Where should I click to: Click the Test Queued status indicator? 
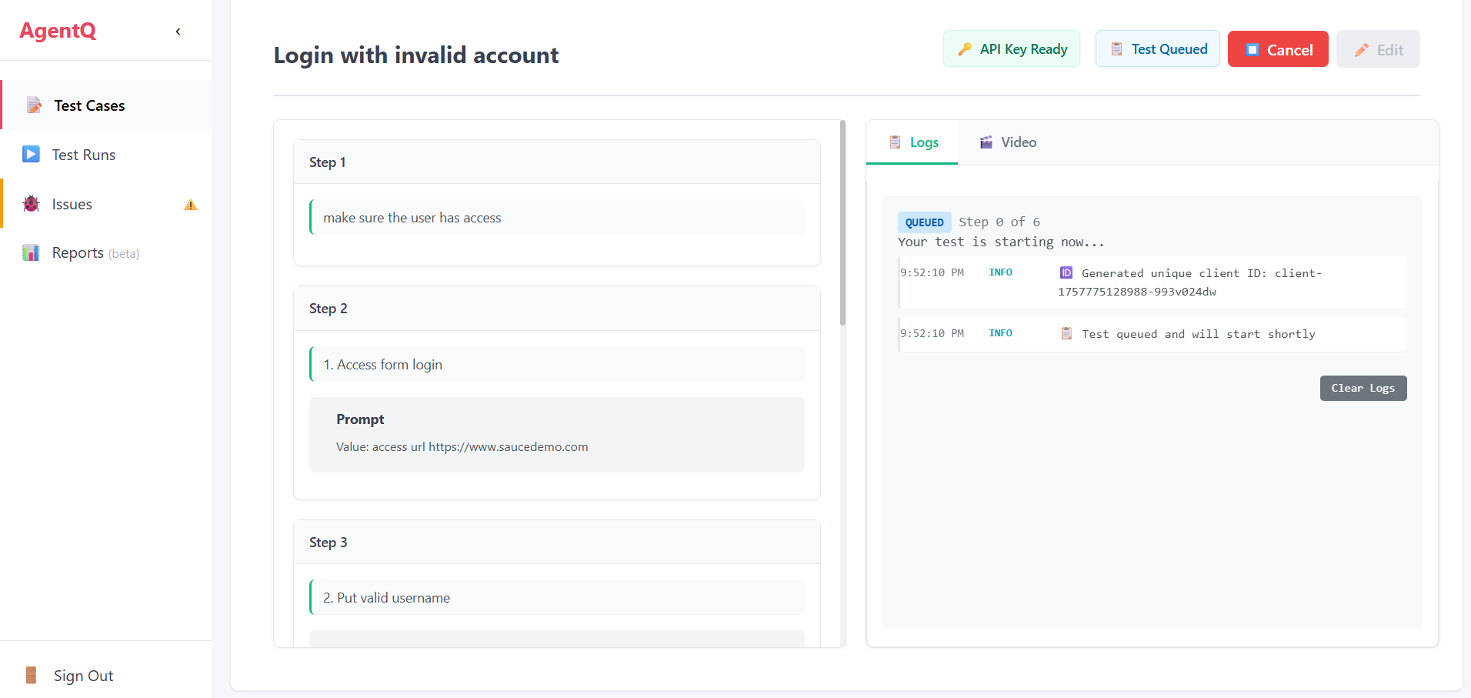tap(1157, 48)
